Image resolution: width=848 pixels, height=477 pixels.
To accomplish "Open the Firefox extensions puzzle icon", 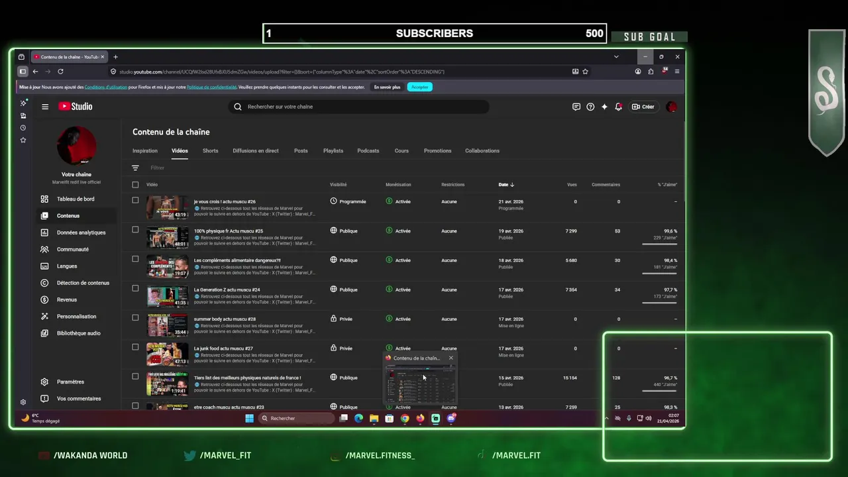I will click(651, 72).
